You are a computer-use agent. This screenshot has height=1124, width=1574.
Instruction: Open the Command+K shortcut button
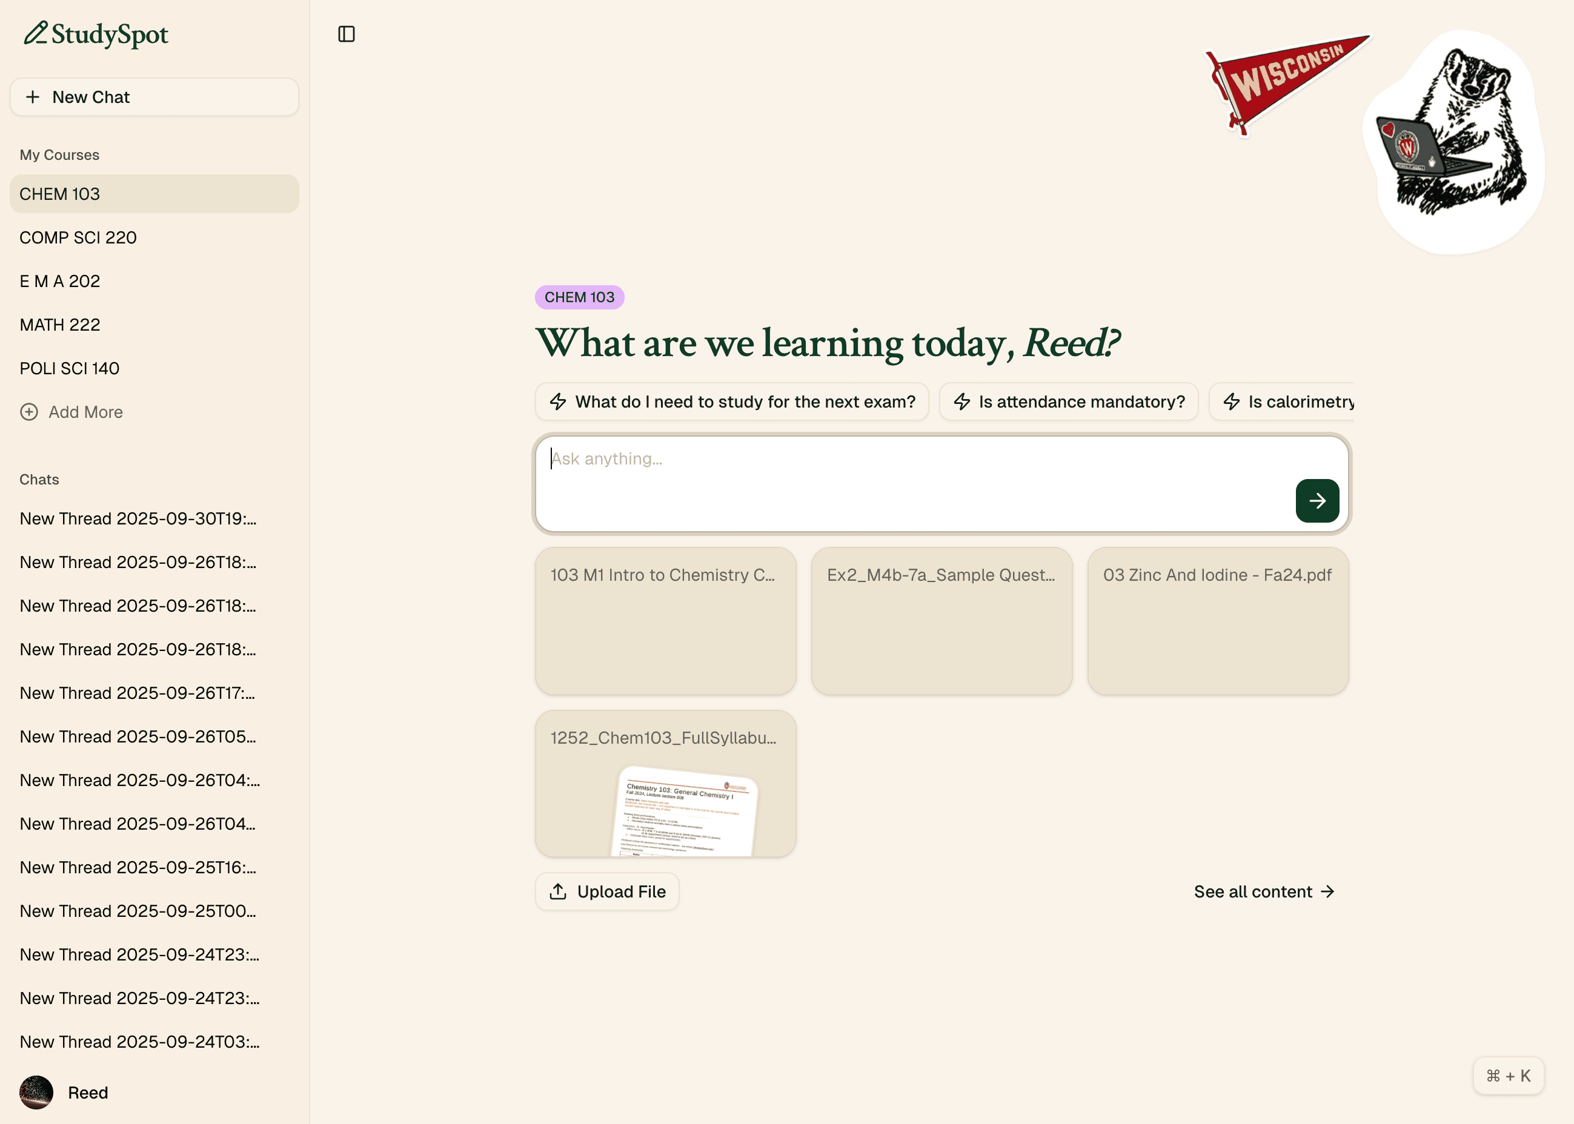[x=1507, y=1076]
